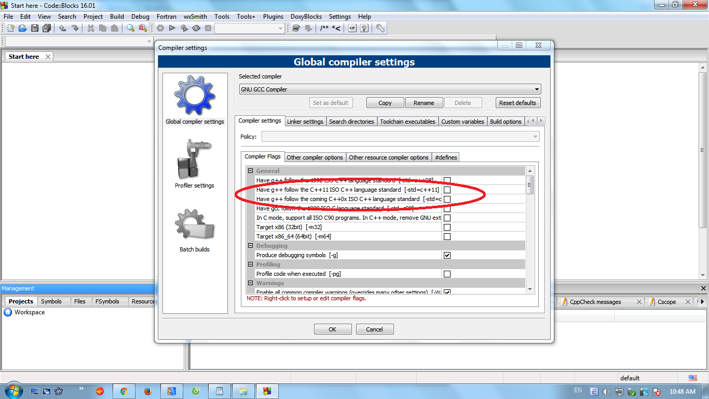Click the Replace icon in toolbar
Image resolution: width=709 pixels, height=399 pixels.
pos(143,28)
